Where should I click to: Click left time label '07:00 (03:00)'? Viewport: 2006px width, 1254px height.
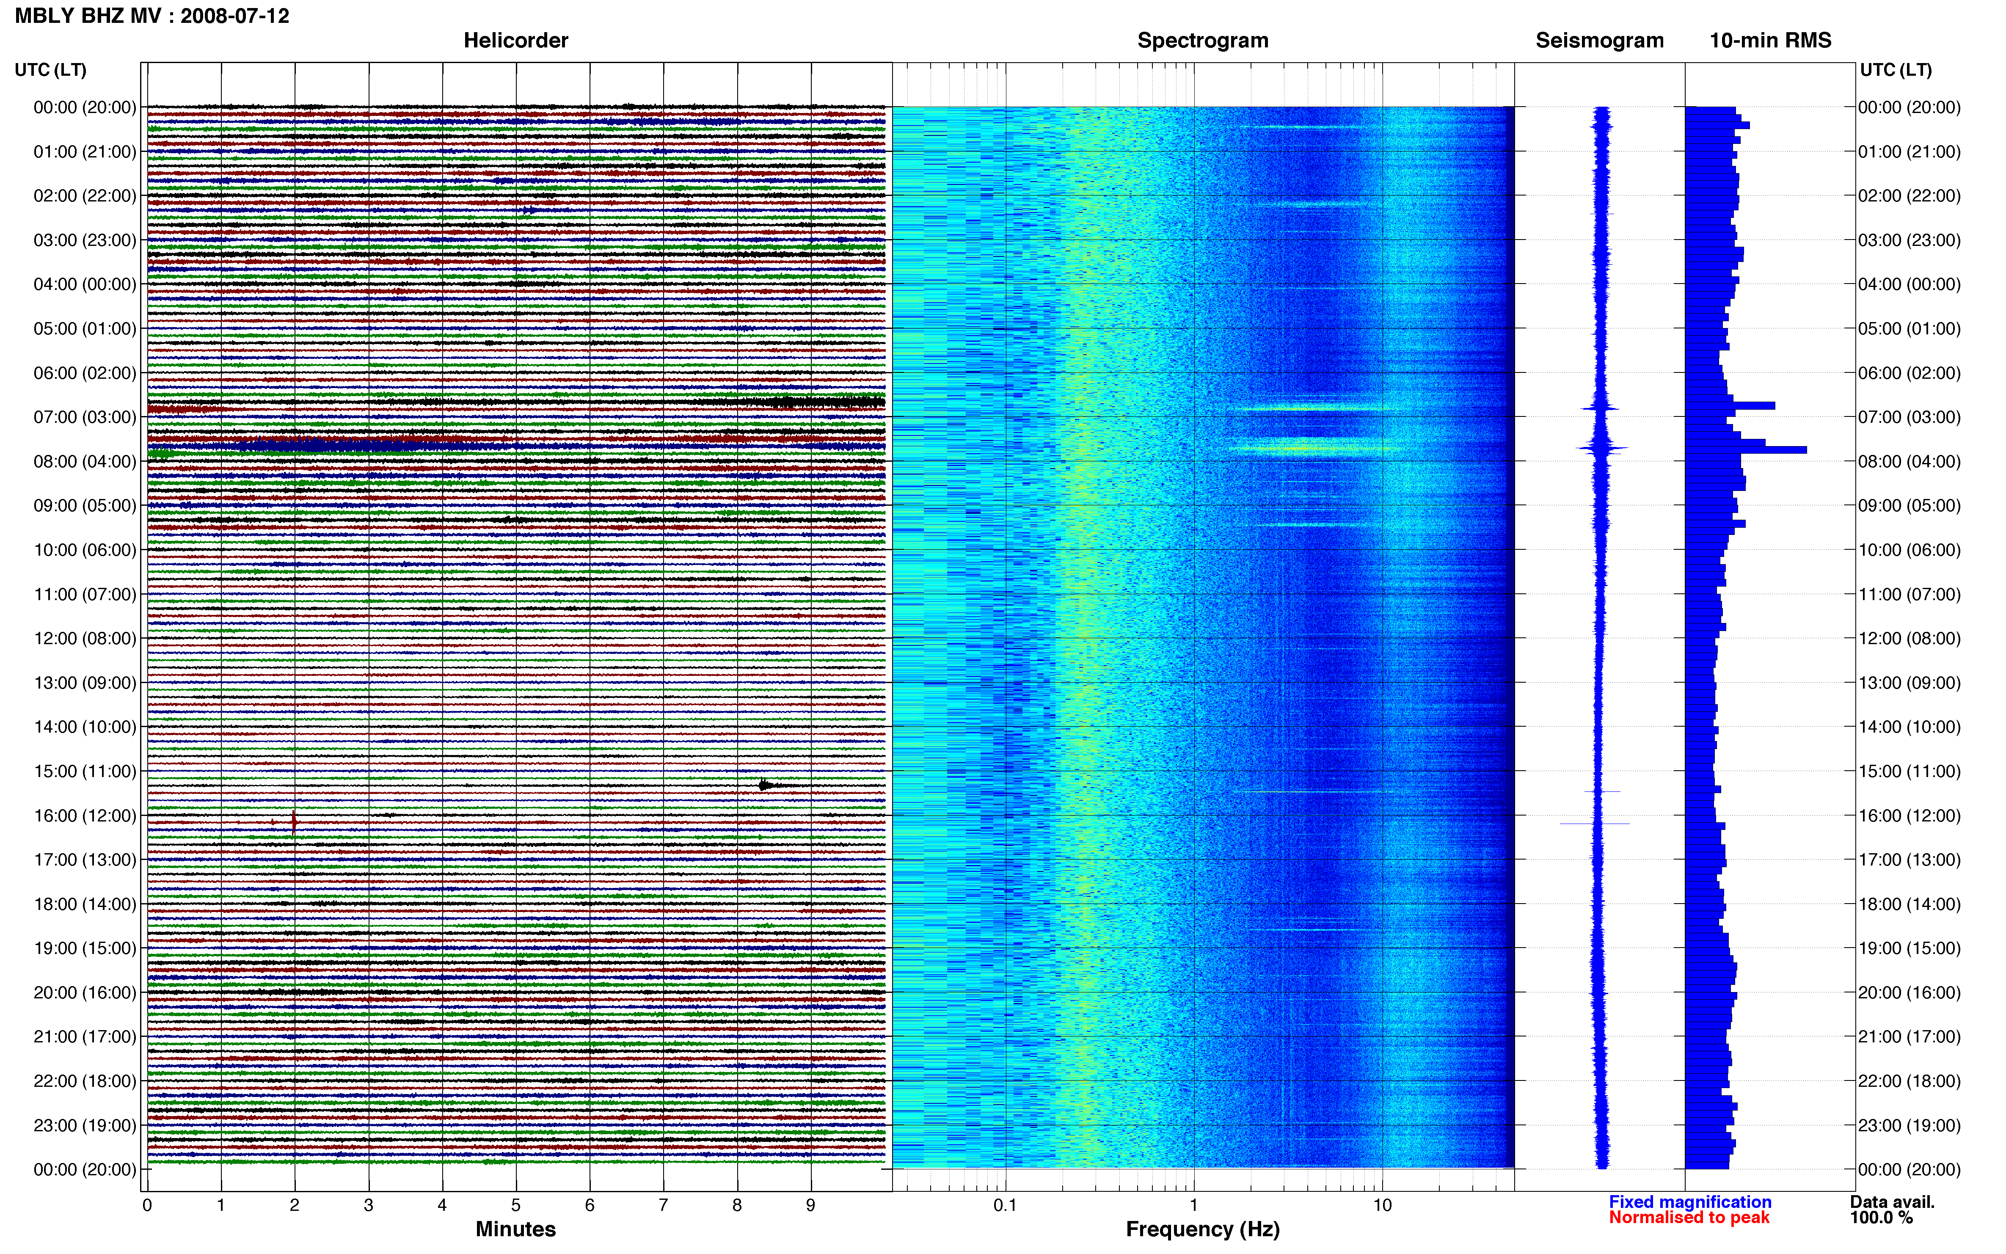(x=85, y=417)
